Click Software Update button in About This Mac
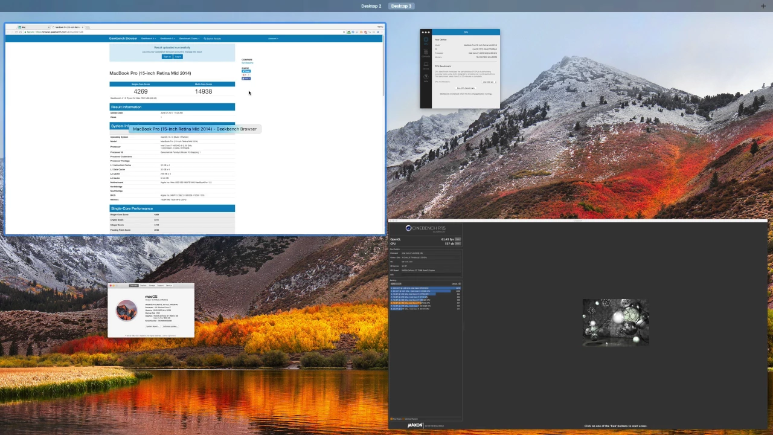The height and width of the screenshot is (435, 773). pos(170,326)
